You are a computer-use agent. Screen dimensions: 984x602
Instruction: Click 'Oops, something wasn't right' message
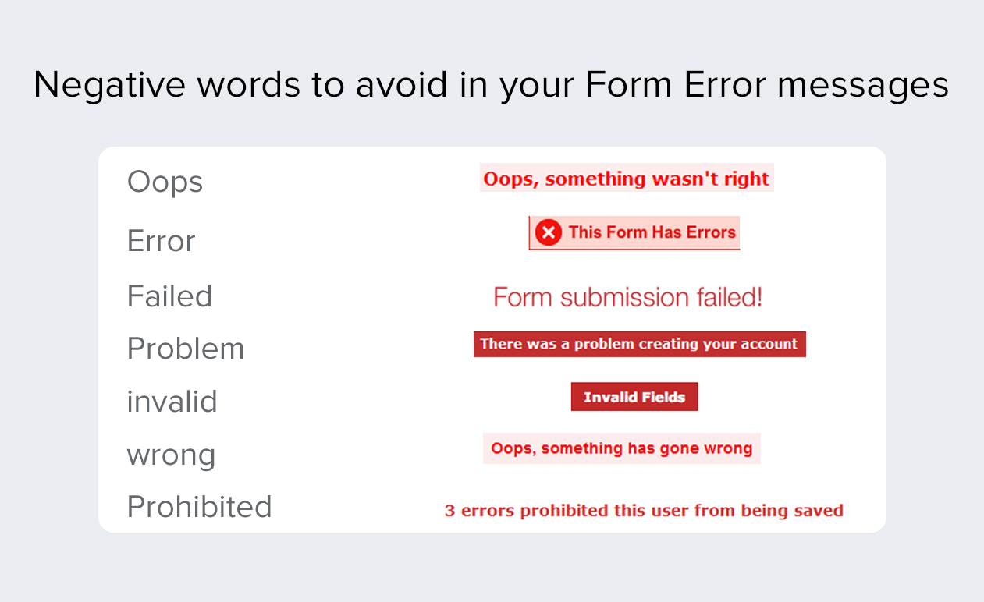(x=627, y=179)
